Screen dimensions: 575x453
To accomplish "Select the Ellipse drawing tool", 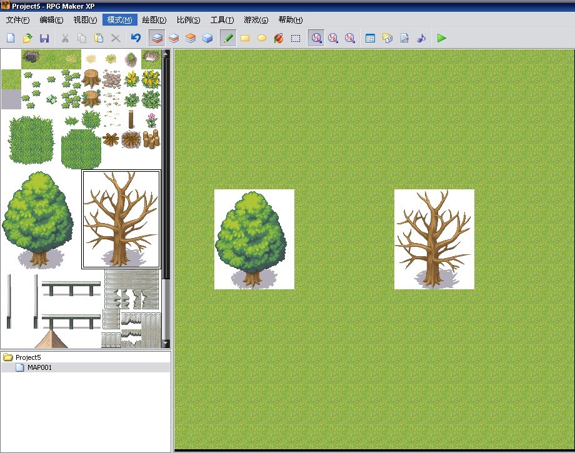I will click(x=262, y=38).
